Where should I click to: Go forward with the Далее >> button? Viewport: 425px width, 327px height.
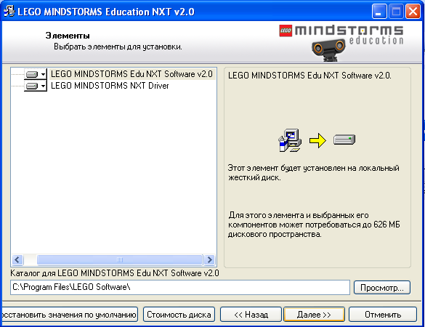point(314,315)
